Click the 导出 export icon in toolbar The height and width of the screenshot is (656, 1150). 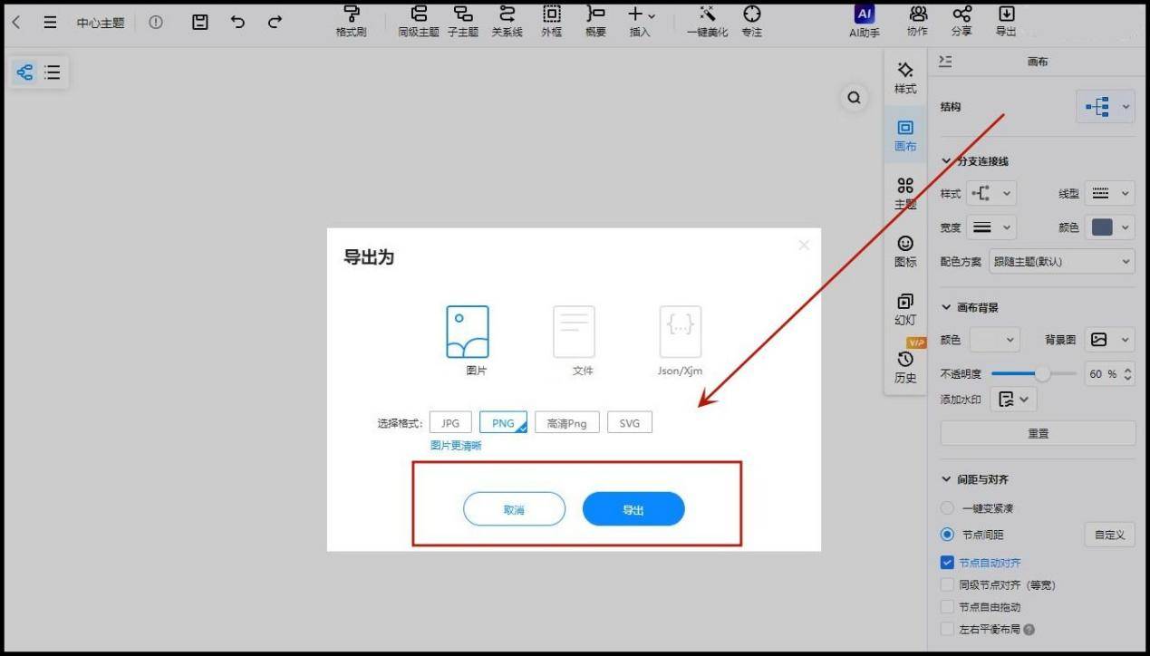coord(1006,22)
